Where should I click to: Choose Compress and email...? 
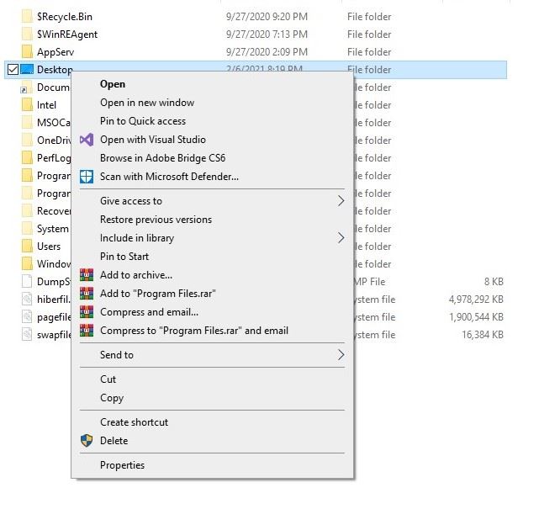213,312
